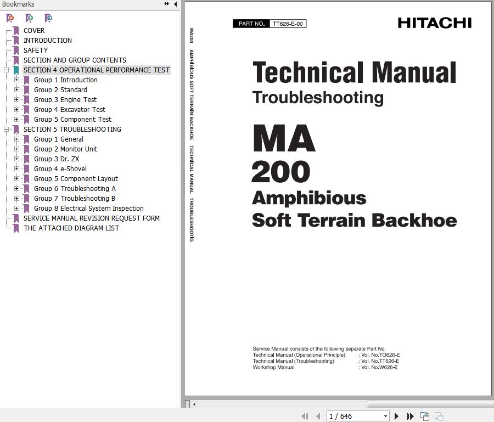Open the INTRODUCTION bookmark
This screenshot has width=494, height=422.
click(x=48, y=40)
